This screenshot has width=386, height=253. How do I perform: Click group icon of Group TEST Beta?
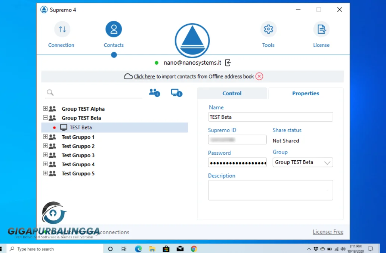52,118
